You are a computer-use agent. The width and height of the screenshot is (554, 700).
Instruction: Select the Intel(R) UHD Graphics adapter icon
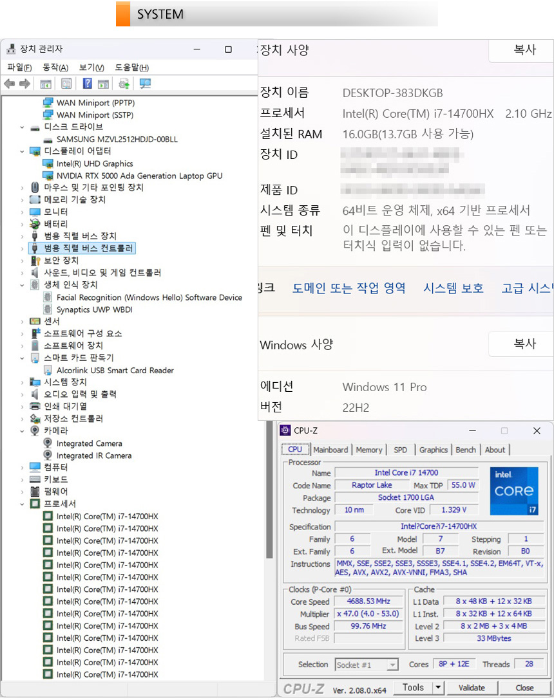pos(48,164)
